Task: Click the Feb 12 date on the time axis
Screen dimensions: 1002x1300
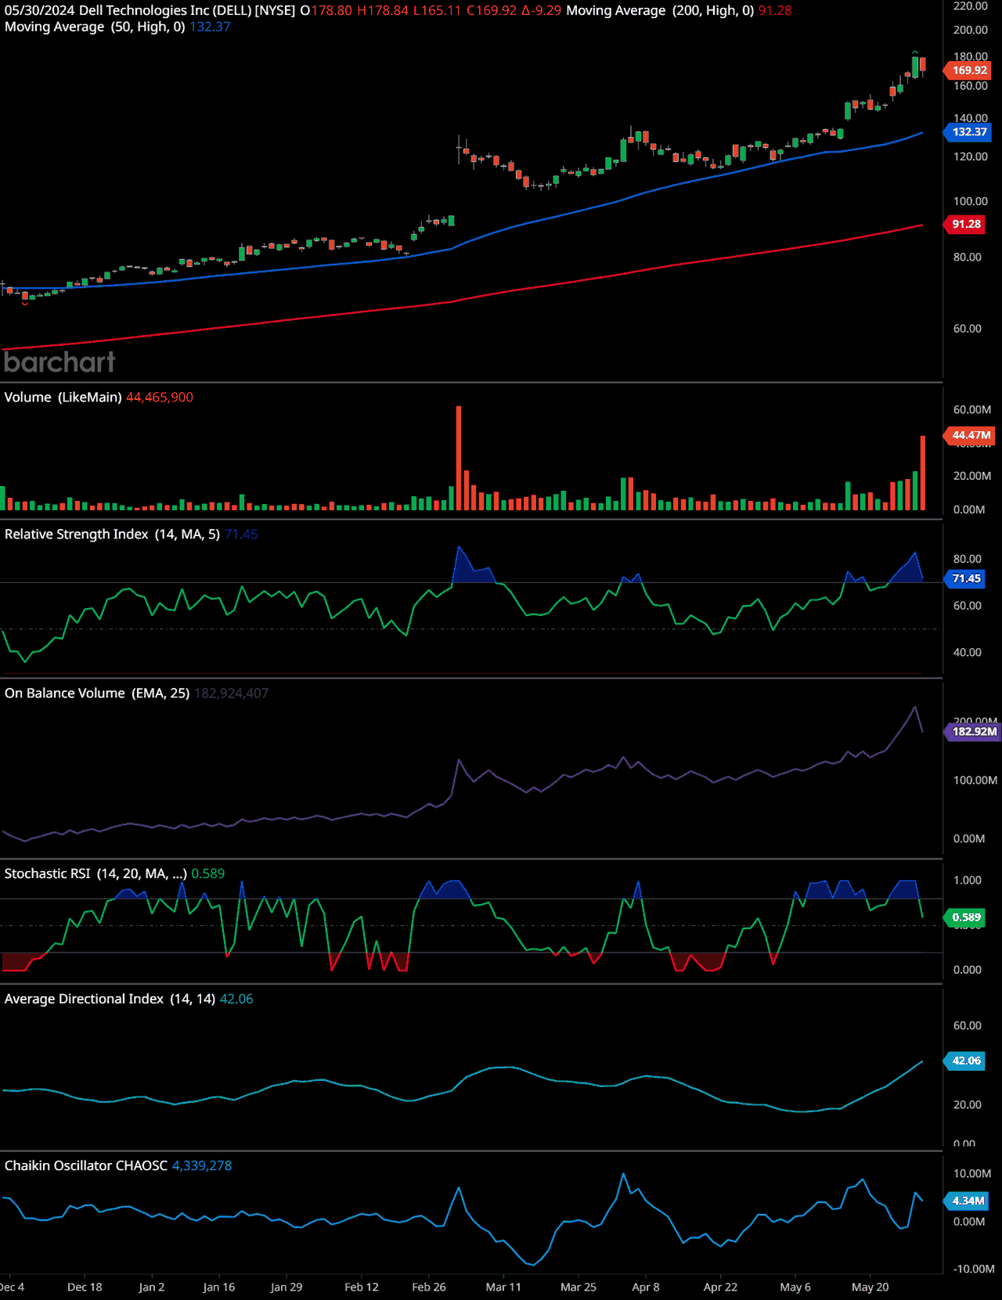Action: pyautogui.click(x=362, y=1287)
